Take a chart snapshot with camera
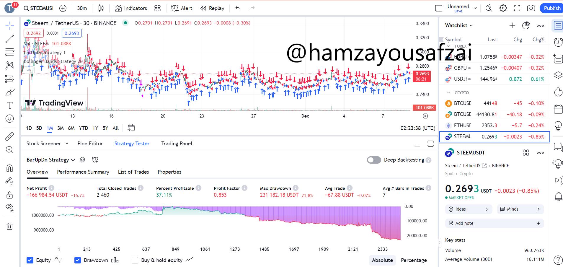This screenshot has height=267, width=563. click(531, 8)
